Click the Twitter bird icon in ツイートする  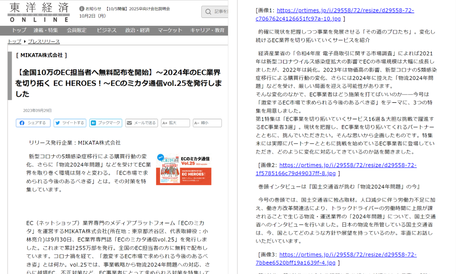(x=58, y=123)
